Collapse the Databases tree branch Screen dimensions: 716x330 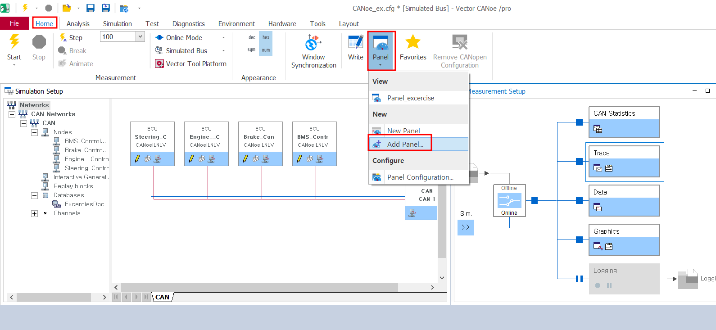coord(34,195)
